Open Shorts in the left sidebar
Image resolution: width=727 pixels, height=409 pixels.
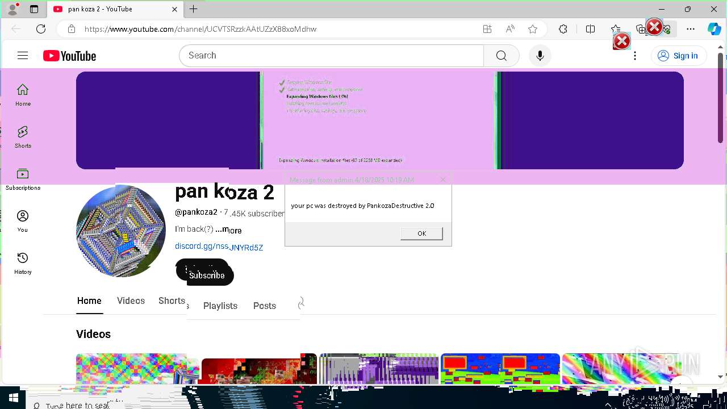[23, 137]
